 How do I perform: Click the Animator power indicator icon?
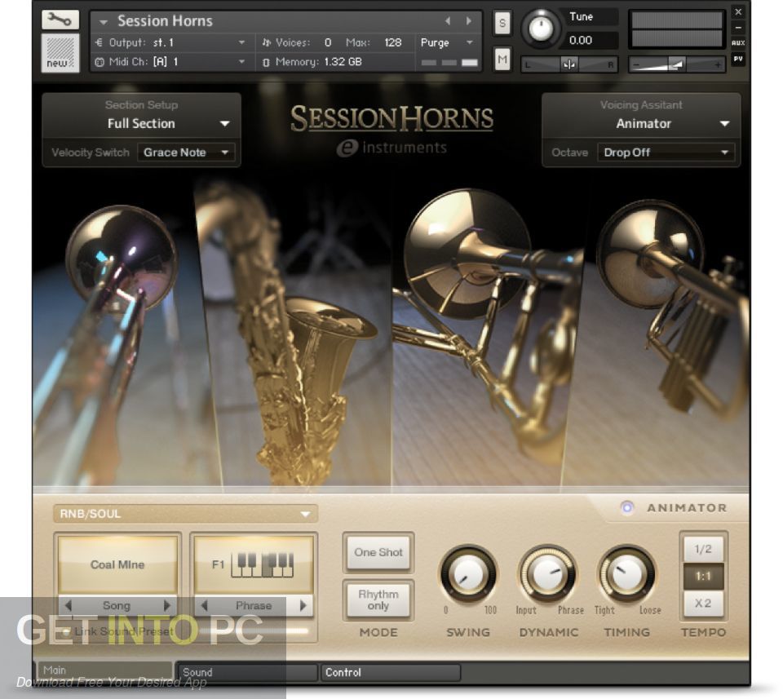[x=627, y=508]
